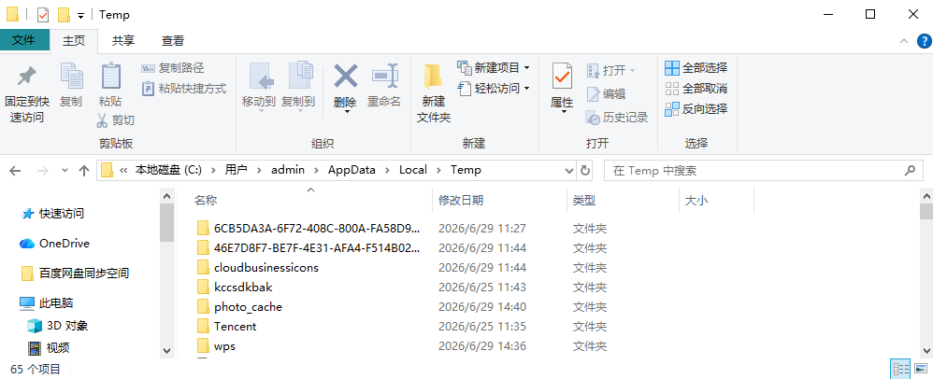Click the Delete (删除) X icon
933x379 pixels.
(345, 76)
